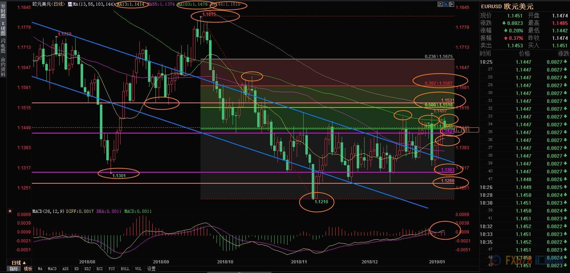Select the 10:26 tick row
Image resolution: width=570 pixels, height=273 pixels.
click(x=524, y=187)
